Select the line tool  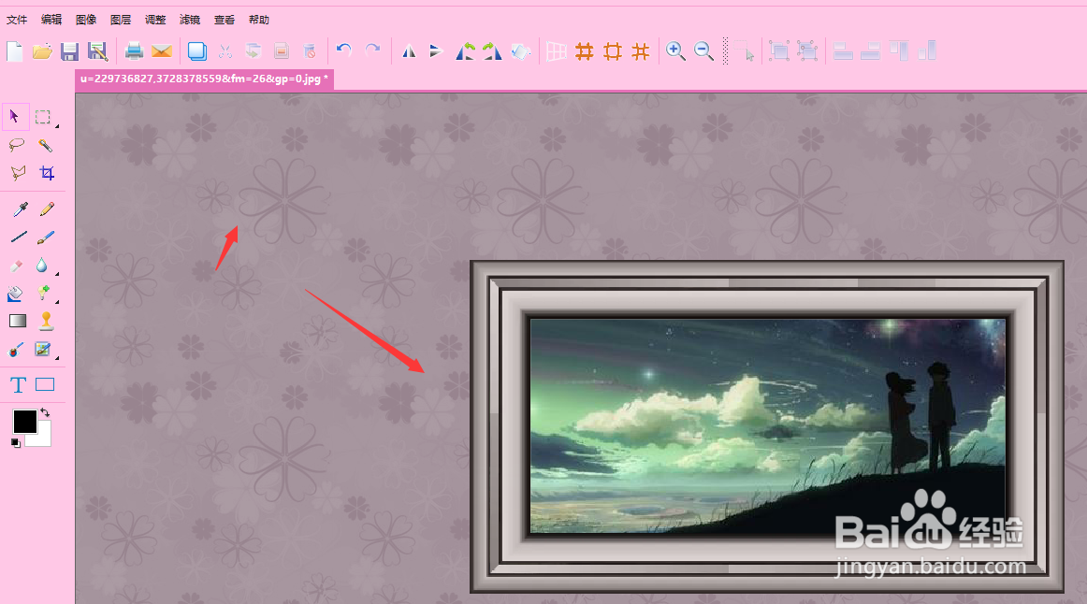[20, 237]
